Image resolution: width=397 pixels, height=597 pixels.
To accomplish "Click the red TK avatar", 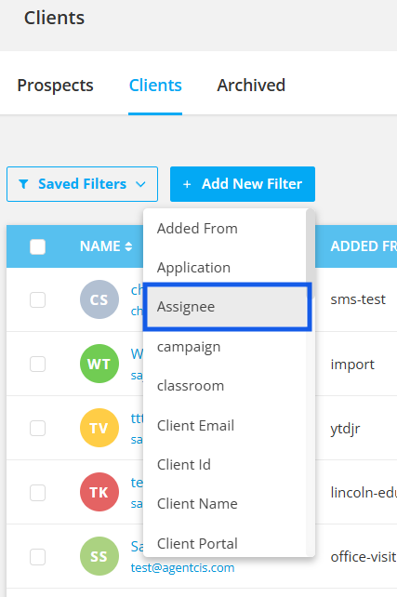I will [99, 492].
